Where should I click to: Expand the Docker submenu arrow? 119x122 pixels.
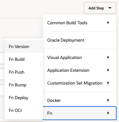108,100
